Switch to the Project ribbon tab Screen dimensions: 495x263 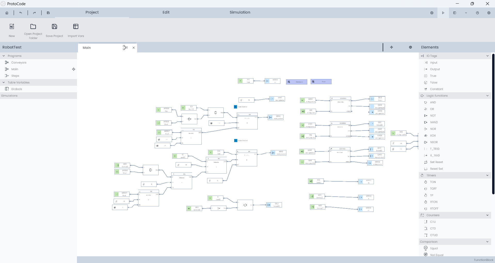(92, 12)
